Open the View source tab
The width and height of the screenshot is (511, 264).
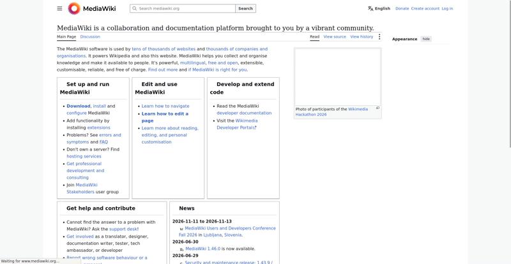click(x=335, y=37)
